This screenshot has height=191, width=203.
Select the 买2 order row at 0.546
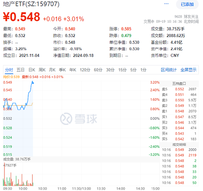click(179, 122)
